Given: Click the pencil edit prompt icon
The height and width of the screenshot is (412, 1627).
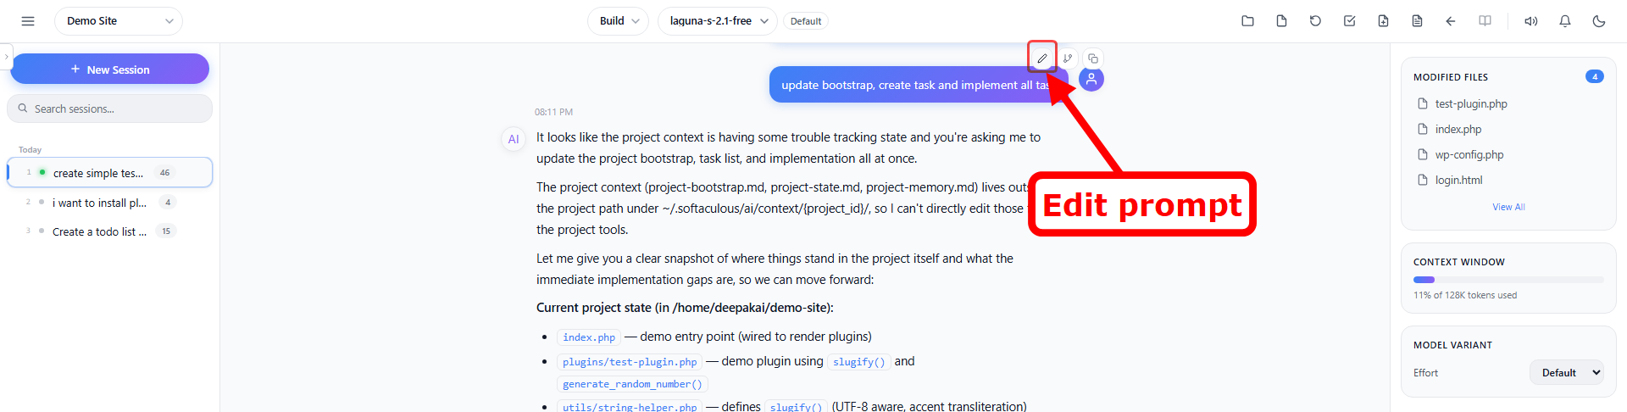Looking at the screenshot, I should [x=1042, y=58].
